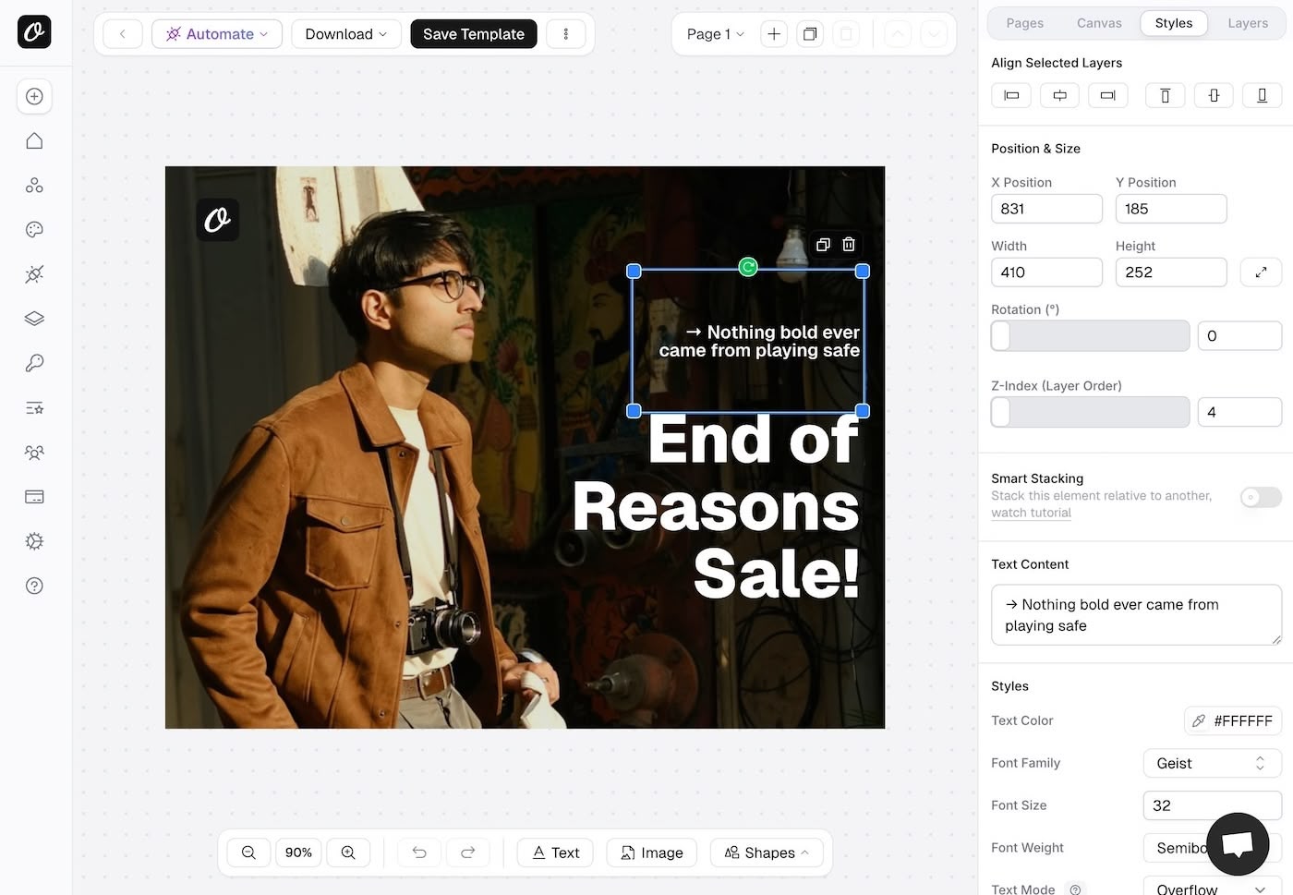Screen dimensions: 1293x895
Task: Click the duplicate layer icon above selection
Action: (823, 245)
